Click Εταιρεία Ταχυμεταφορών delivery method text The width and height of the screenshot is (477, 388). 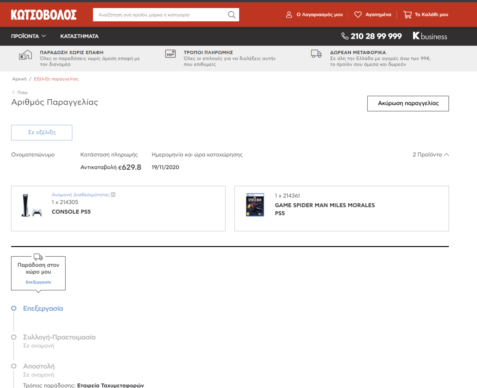[111, 385]
